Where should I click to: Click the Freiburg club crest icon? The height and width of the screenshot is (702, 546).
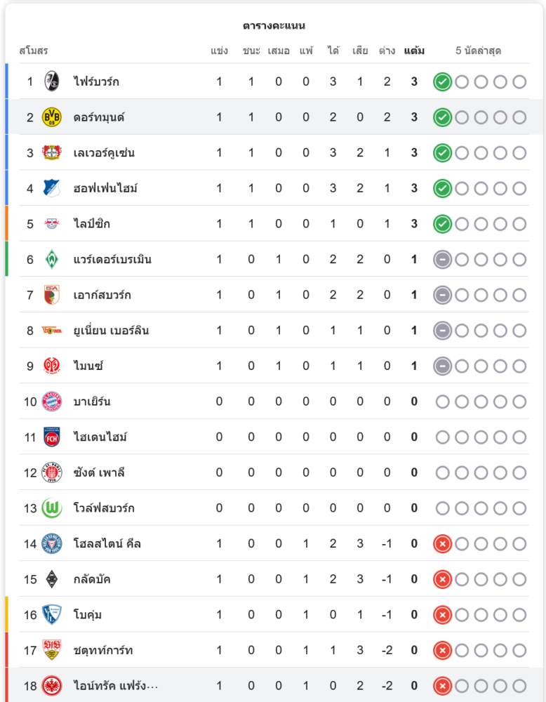pyautogui.click(x=52, y=81)
